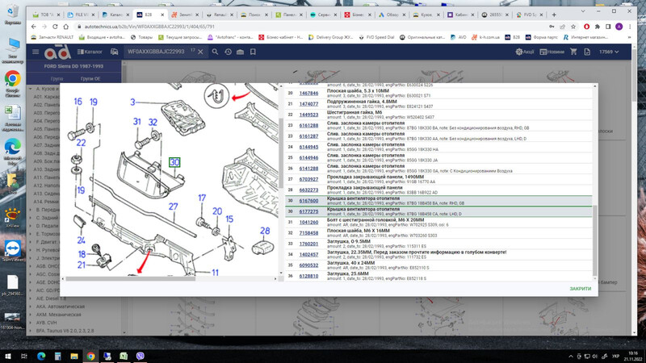Go back in the browser
The image size is (646, 363).
tap(34, 27)
